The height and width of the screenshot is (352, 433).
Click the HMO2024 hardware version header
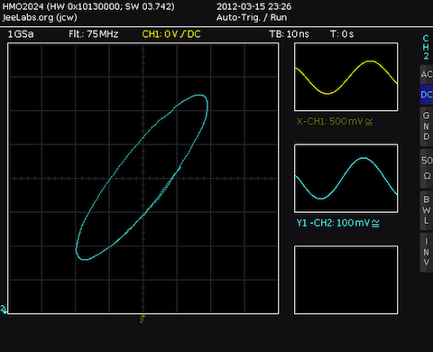click(88, 6)
